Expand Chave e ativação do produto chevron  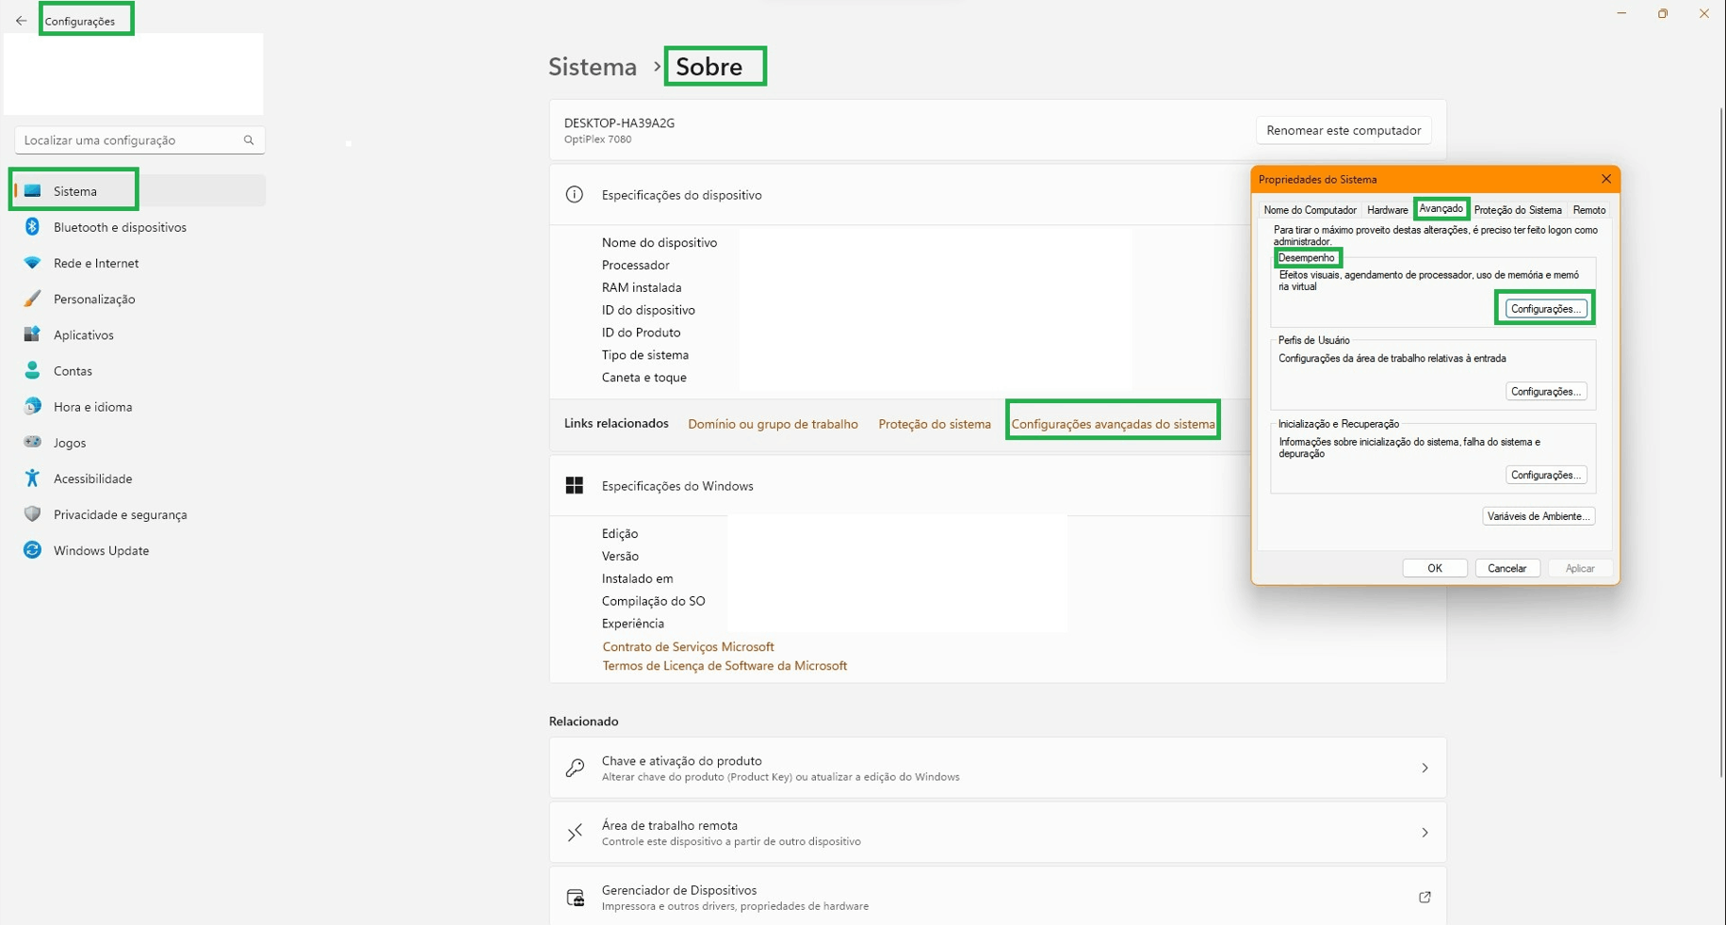coord(1424,769)
